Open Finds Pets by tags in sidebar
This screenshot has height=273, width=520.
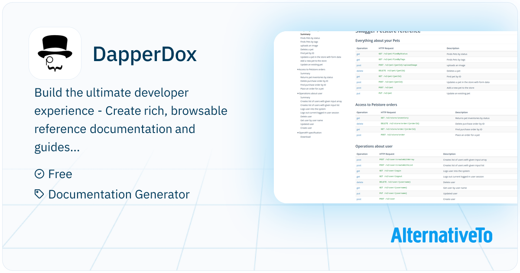309,42
